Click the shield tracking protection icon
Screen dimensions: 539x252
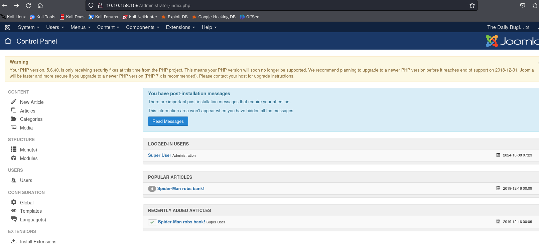91,5
